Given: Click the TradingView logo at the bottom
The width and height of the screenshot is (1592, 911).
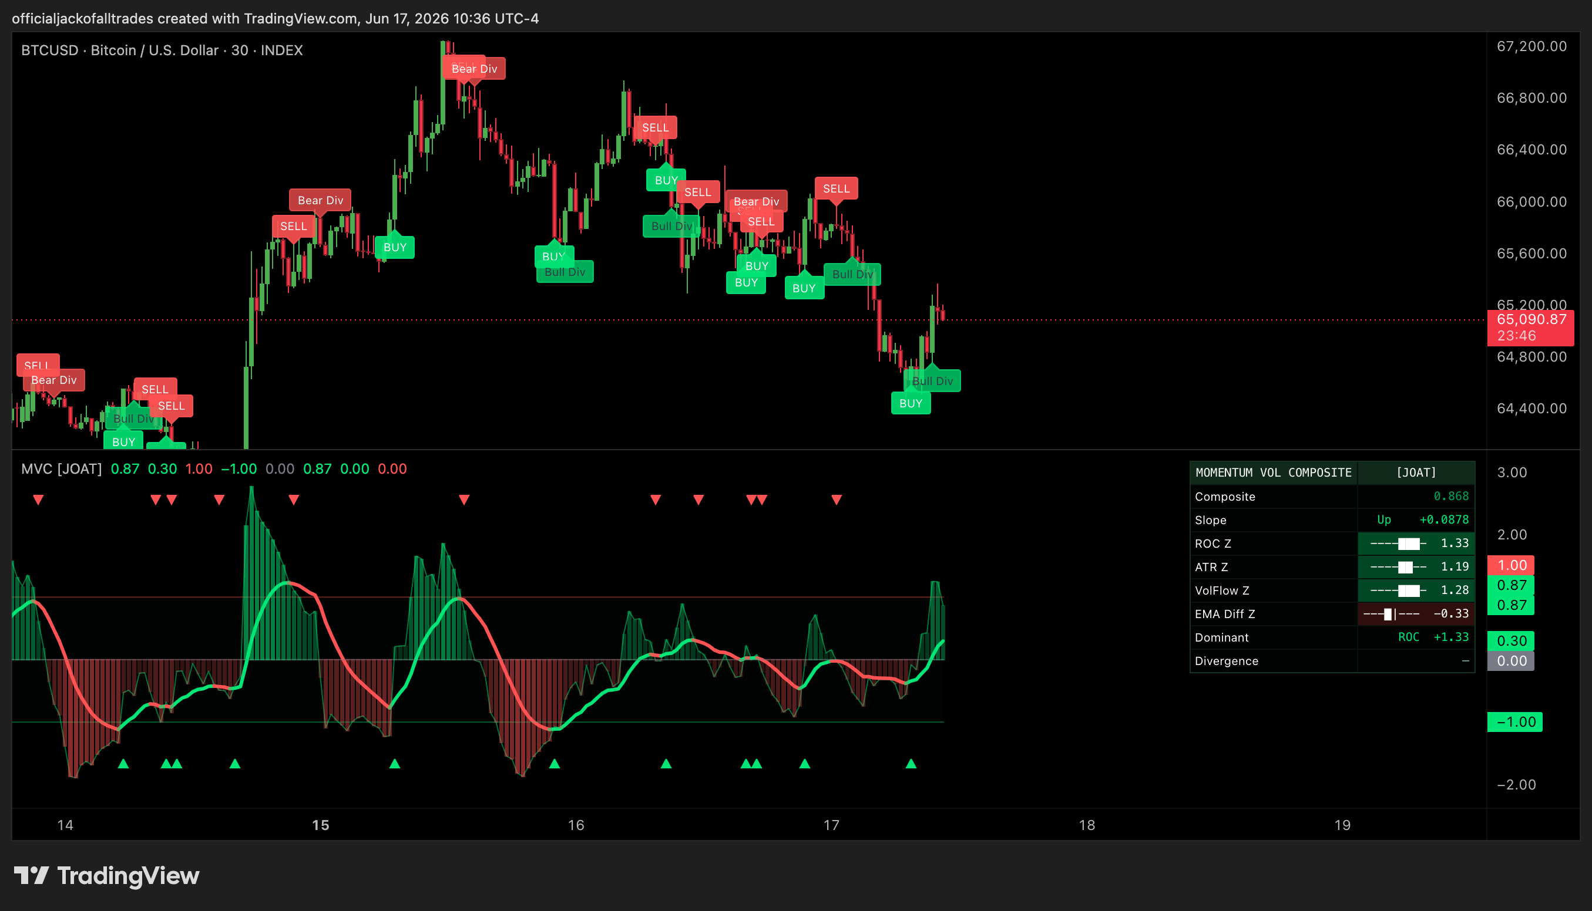Looking at the screenshot, I should click(106, 875).
